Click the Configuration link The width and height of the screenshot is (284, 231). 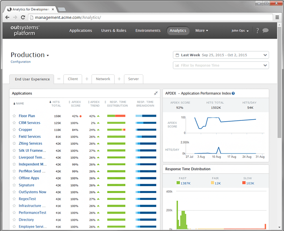point(20,62)
